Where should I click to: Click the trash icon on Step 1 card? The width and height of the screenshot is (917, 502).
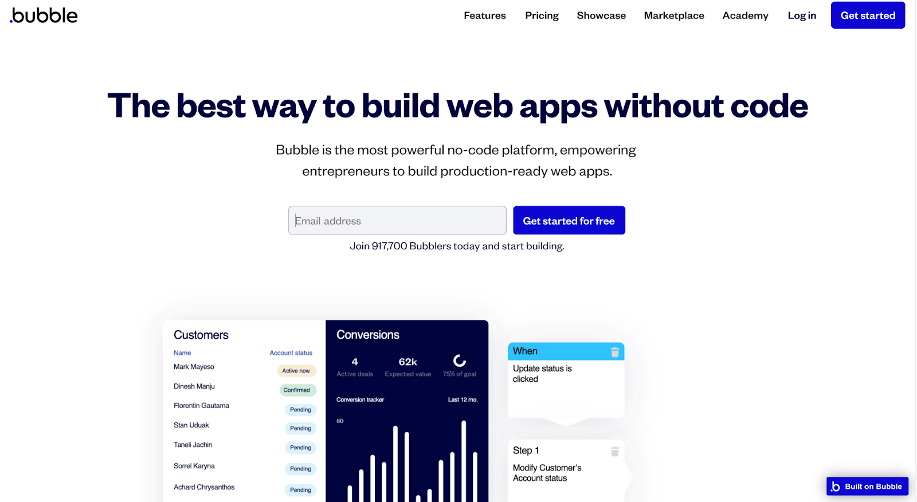pos(615,452)
